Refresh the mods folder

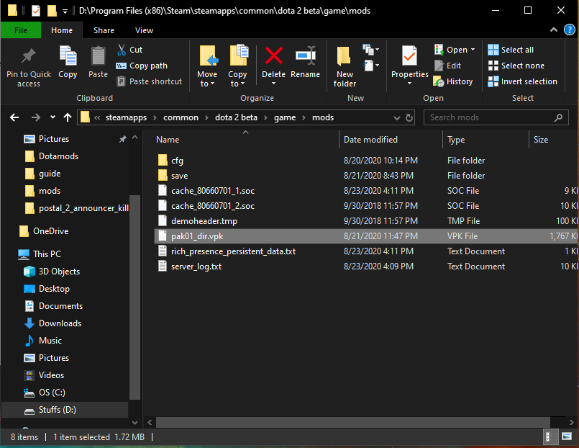[x=409, y=117]
